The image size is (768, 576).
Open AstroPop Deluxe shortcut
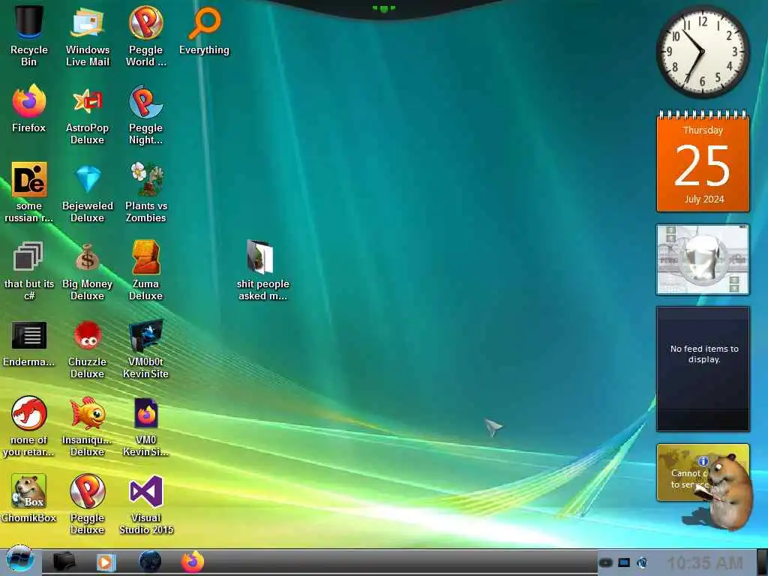pos(88,115)
